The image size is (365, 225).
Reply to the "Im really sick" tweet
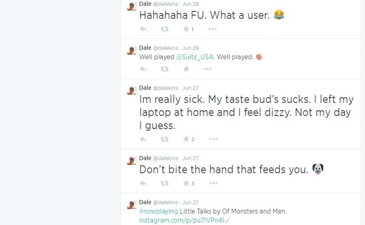(143, 139)
